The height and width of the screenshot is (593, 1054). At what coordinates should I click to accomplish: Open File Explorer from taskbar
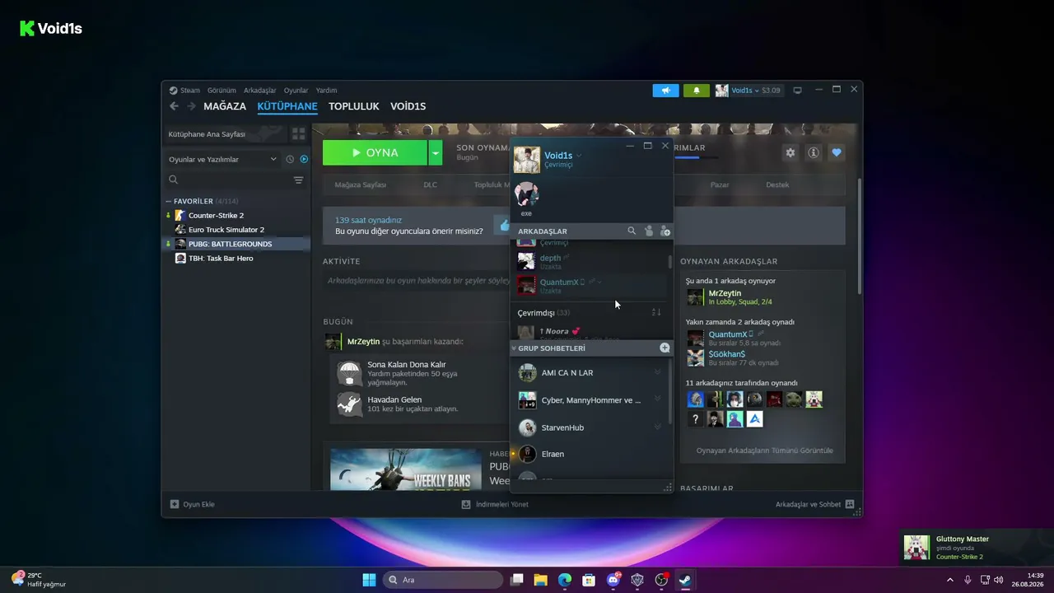pos(540,580)
